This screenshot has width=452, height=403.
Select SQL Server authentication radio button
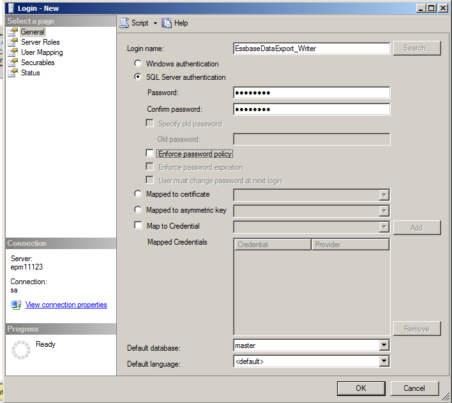coord(138,77)
